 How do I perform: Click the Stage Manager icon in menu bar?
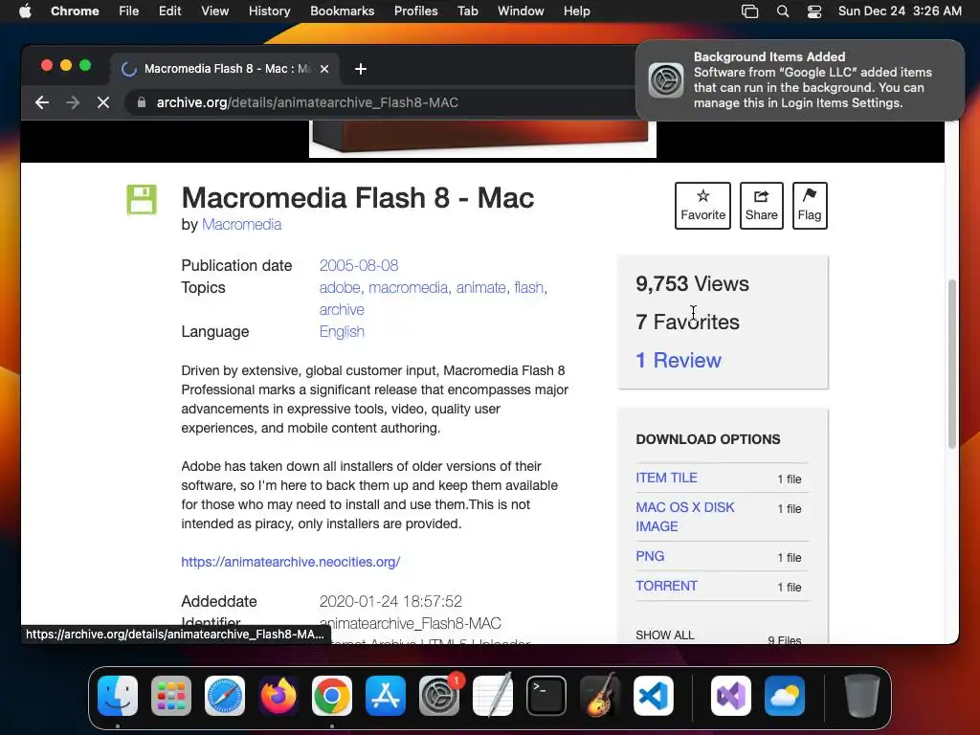coord(749,11)
